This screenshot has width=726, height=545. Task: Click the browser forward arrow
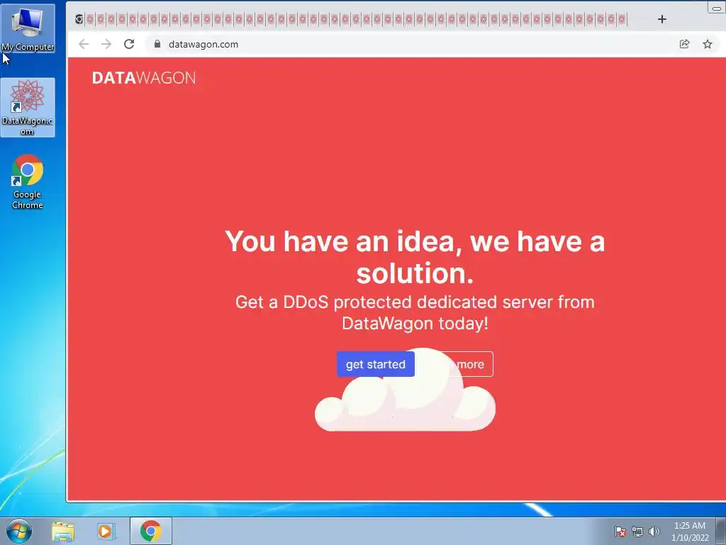click(x=106, y=44)
